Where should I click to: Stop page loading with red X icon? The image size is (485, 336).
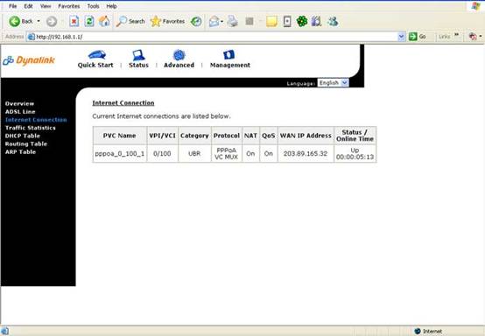74,21
